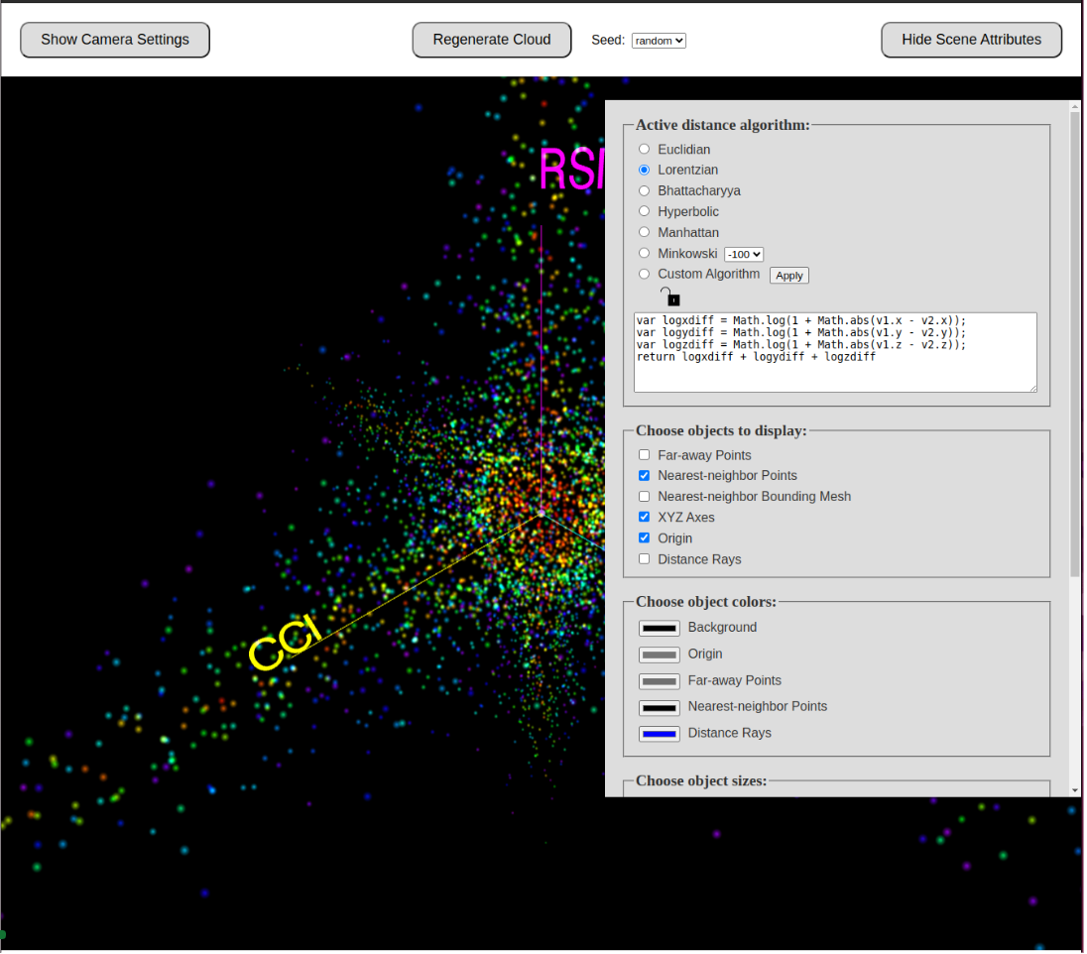The height and width of the screenshot is (954, 1087).
Task: Change the Background color swatch
Action: 660,628
